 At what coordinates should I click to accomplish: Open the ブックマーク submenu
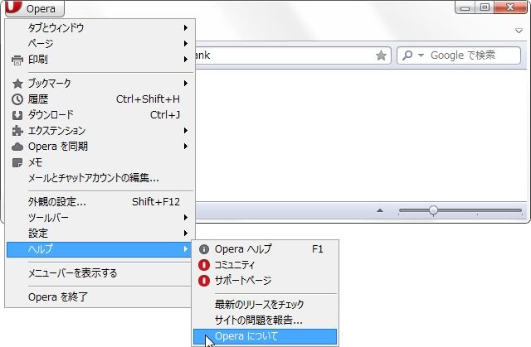(x=100, y=83)
